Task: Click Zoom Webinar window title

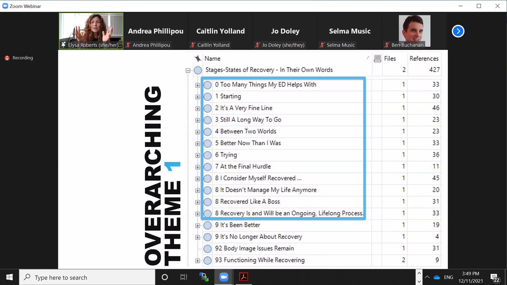Action: [x=25, y=5]
